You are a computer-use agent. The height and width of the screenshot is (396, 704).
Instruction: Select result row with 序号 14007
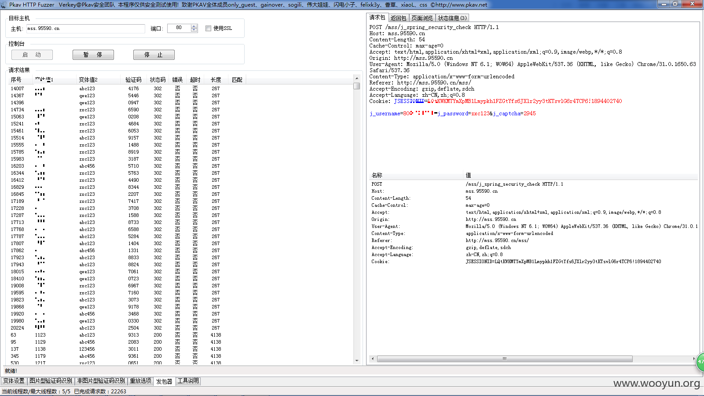(x=181, y=88)
